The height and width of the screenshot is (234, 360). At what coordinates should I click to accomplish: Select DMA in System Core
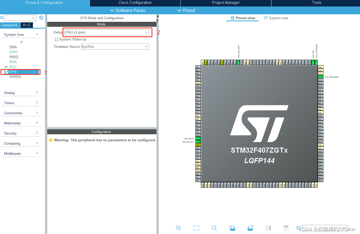[x=13, y=47]
